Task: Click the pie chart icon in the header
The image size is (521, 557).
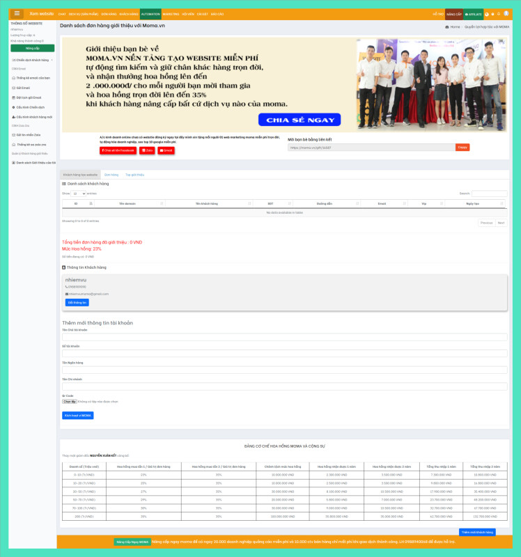Action: coord(487,14)
